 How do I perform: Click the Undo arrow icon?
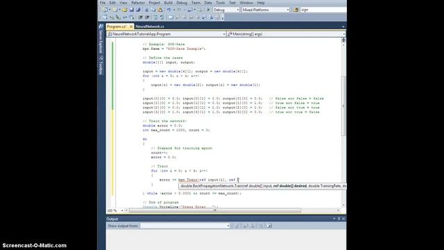tap(169, 10)
